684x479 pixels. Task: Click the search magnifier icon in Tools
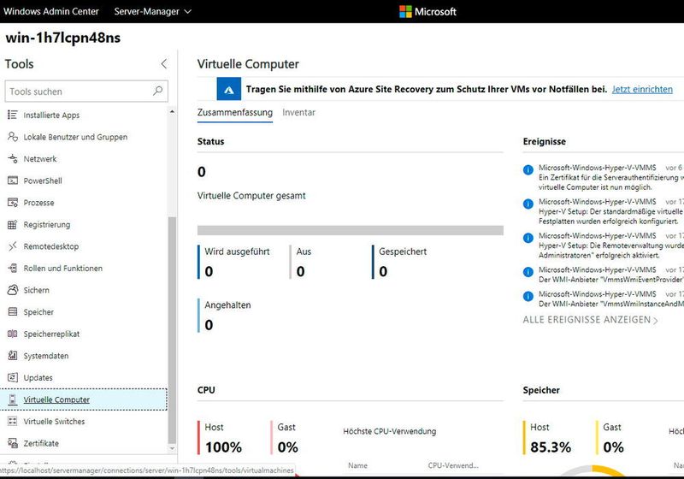point(157,91)
